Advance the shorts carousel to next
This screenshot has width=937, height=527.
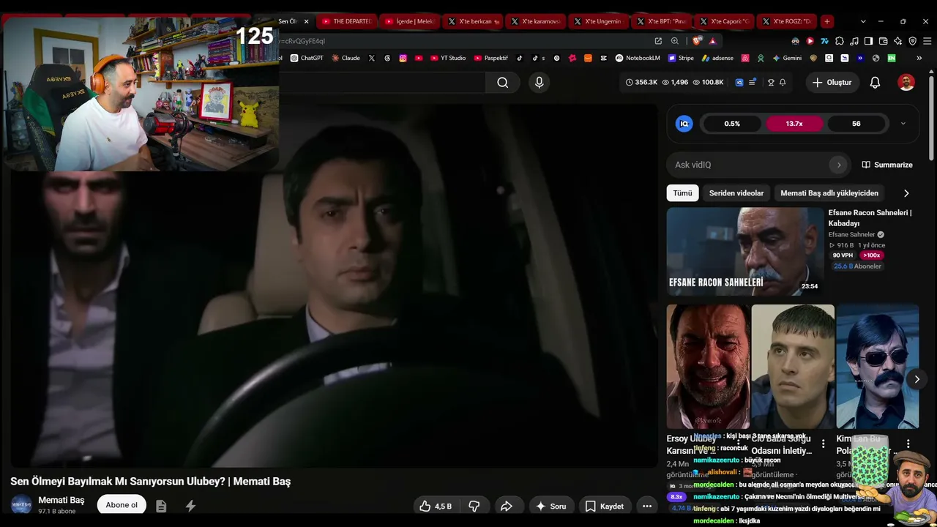[x=917, y=379]
